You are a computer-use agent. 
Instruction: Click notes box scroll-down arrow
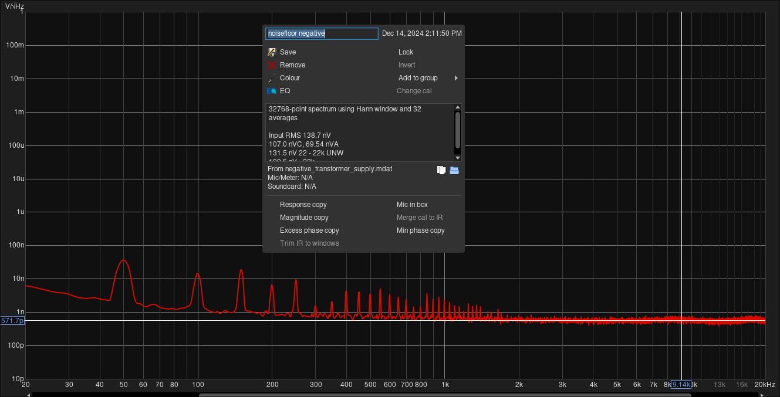(458, 158)
